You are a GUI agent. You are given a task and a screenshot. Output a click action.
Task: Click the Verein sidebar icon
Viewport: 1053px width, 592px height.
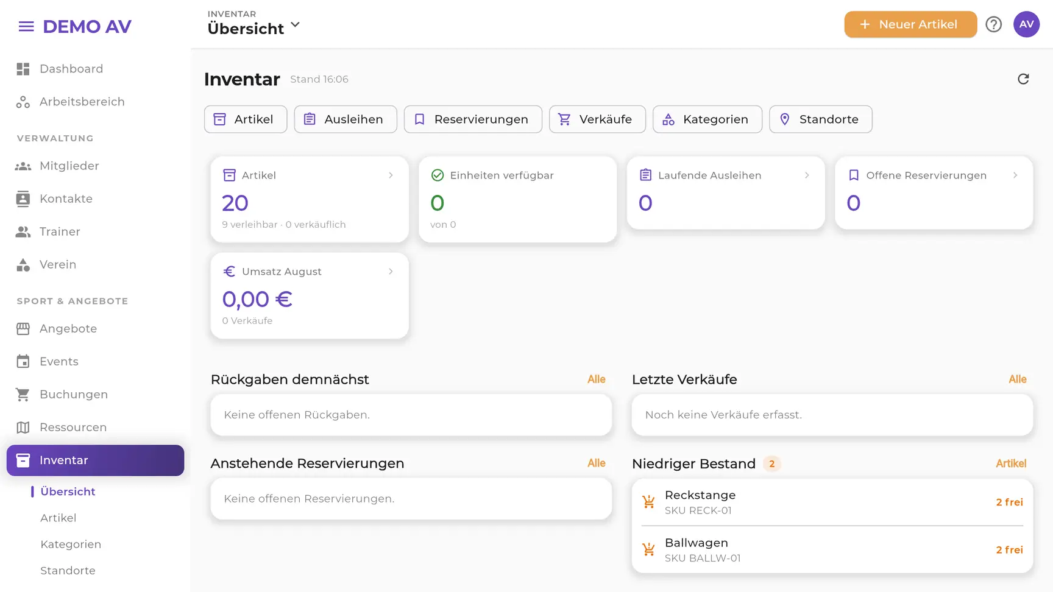(x=23, y=264)
